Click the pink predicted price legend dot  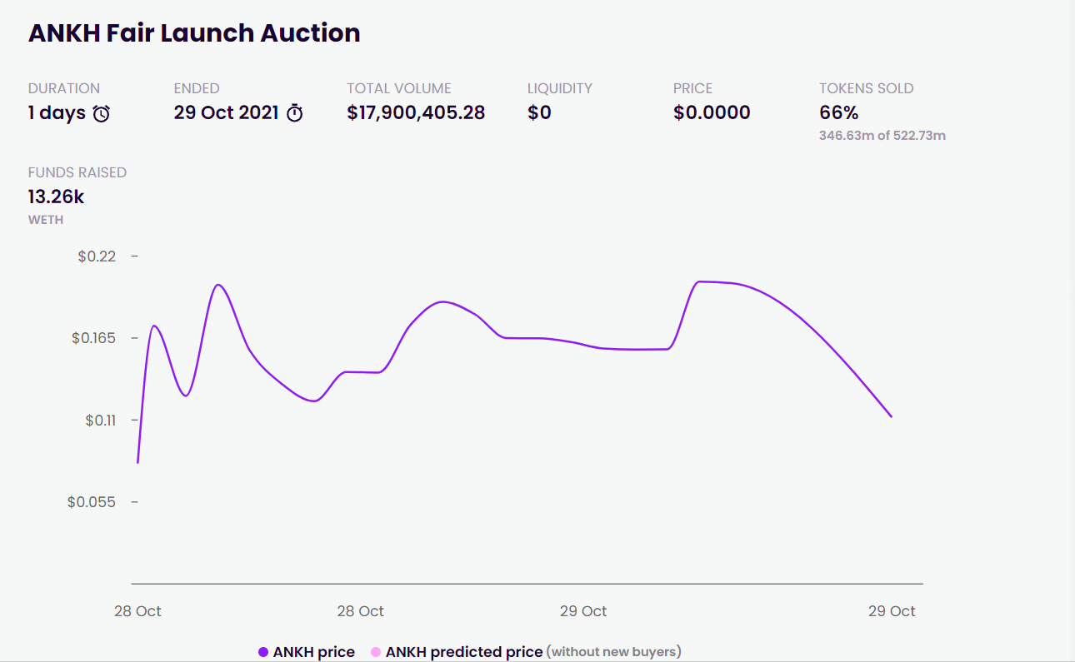tap(376, 652)
